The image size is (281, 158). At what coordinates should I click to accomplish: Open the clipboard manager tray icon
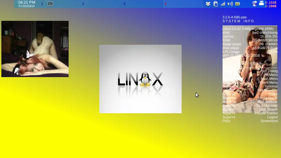pyautogui.click(x=216, y=4)
